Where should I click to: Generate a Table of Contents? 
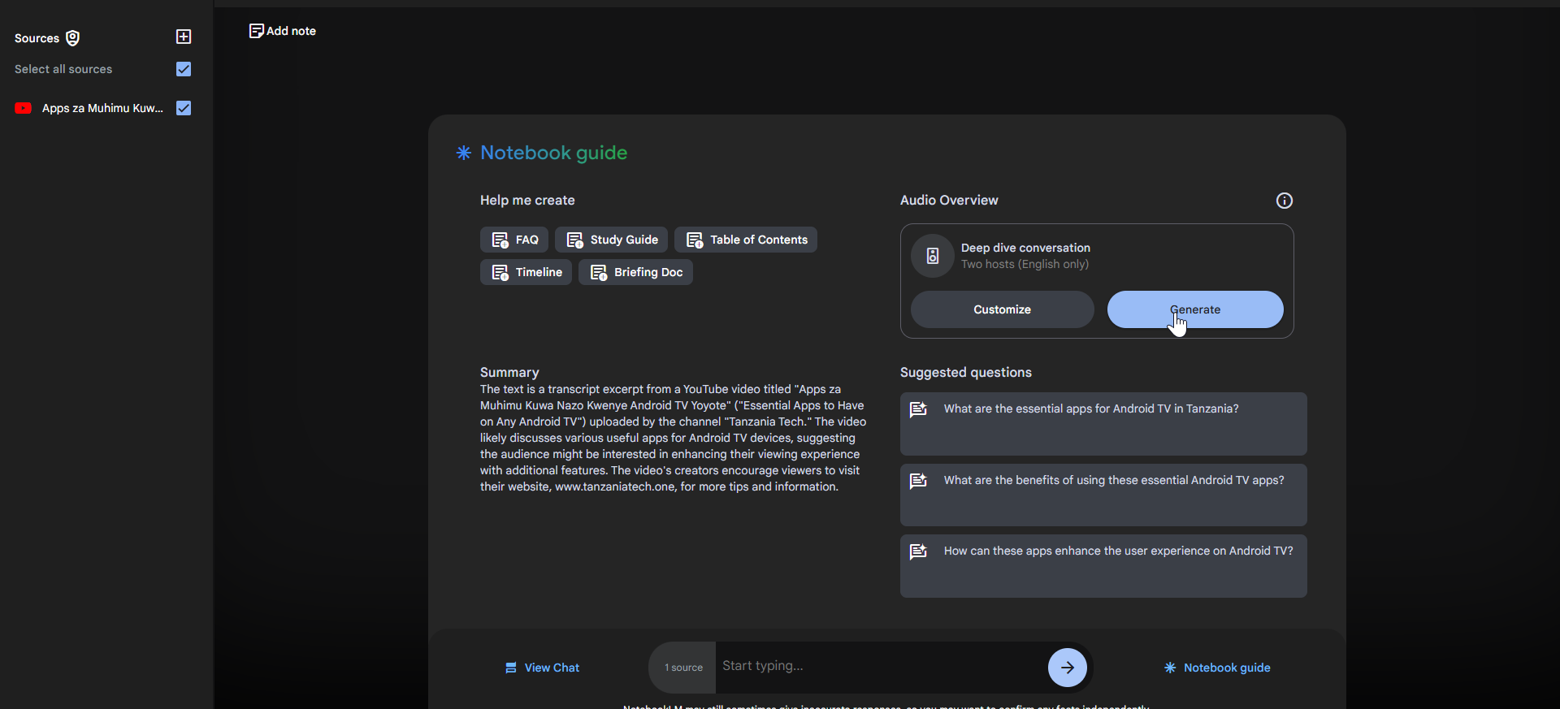click(x=746, y=240)
